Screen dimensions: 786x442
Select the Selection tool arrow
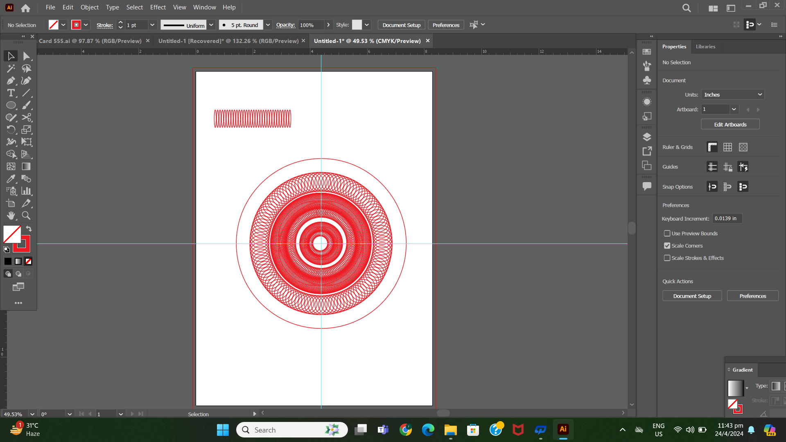tap(11, 56)
